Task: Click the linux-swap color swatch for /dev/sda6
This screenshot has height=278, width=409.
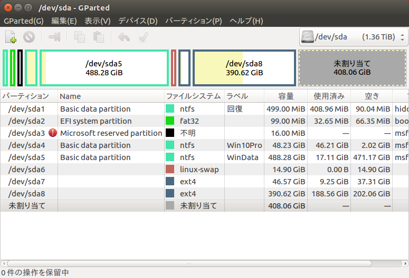Action: point(170,170)
